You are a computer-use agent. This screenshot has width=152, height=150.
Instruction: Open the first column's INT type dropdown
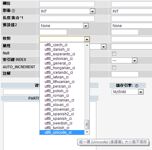point(67,11)
